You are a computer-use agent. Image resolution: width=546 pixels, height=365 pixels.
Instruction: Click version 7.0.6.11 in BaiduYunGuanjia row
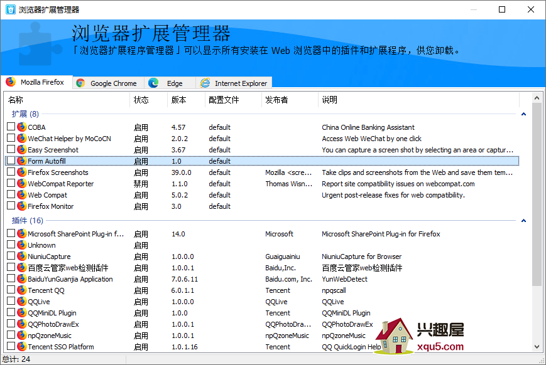(185, 279)
